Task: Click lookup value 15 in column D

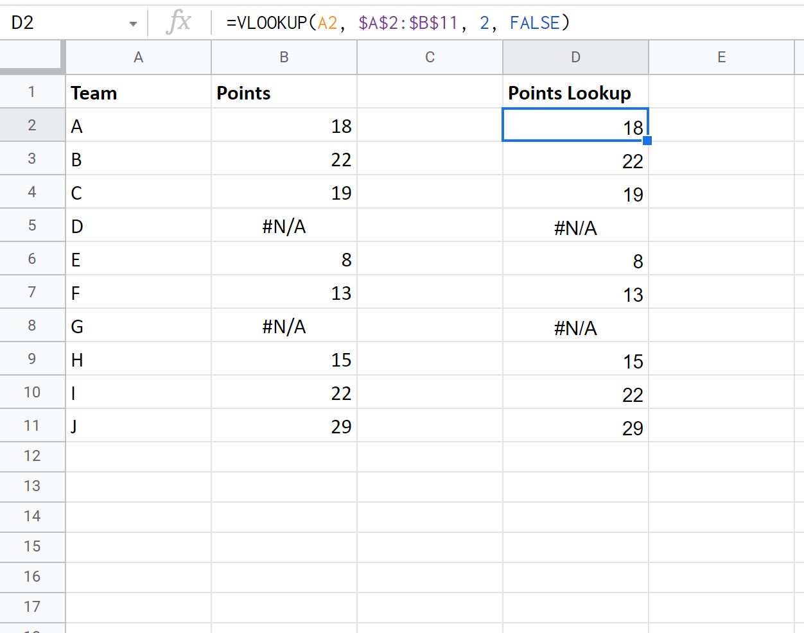Action: tap(575, 359)
